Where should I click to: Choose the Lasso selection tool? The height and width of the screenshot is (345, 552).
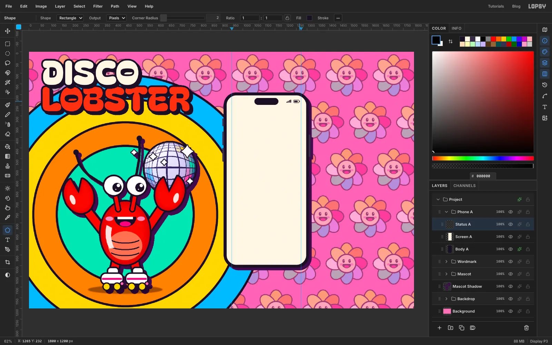point(8,63)
